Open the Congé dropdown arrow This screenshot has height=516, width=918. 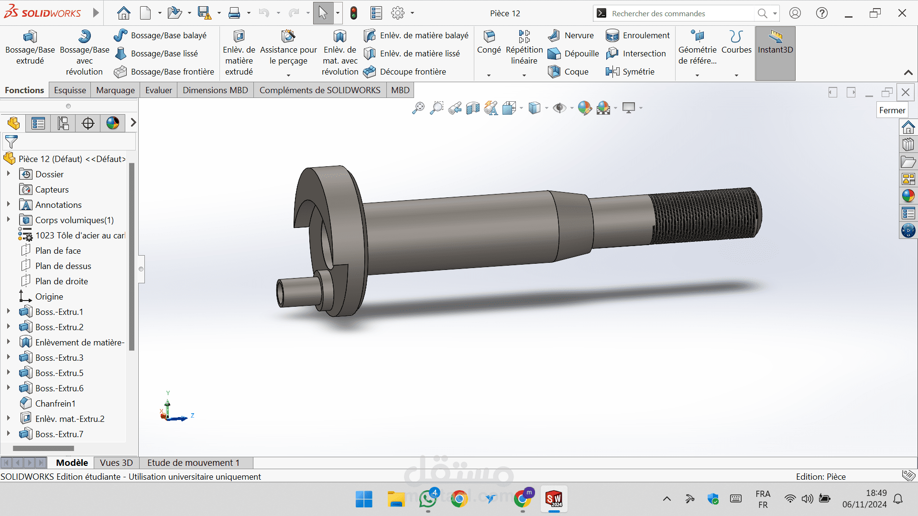coord(489,75)
